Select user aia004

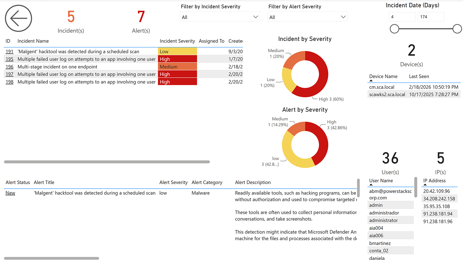[x=391, y=228]
